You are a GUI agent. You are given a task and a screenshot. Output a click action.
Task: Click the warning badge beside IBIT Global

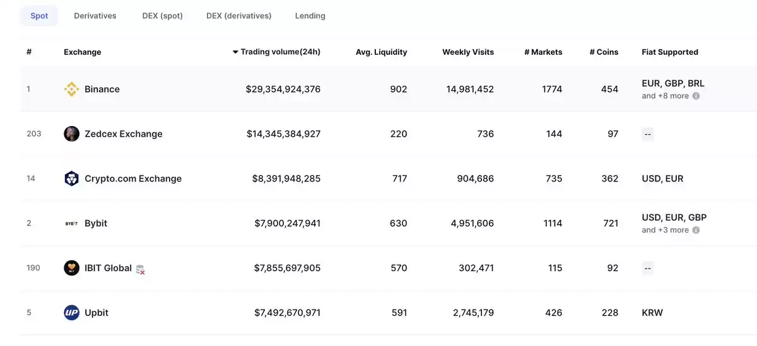141,269
